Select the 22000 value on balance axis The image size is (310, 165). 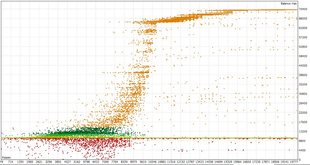303,112
